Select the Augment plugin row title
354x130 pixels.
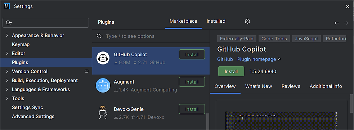124,82
